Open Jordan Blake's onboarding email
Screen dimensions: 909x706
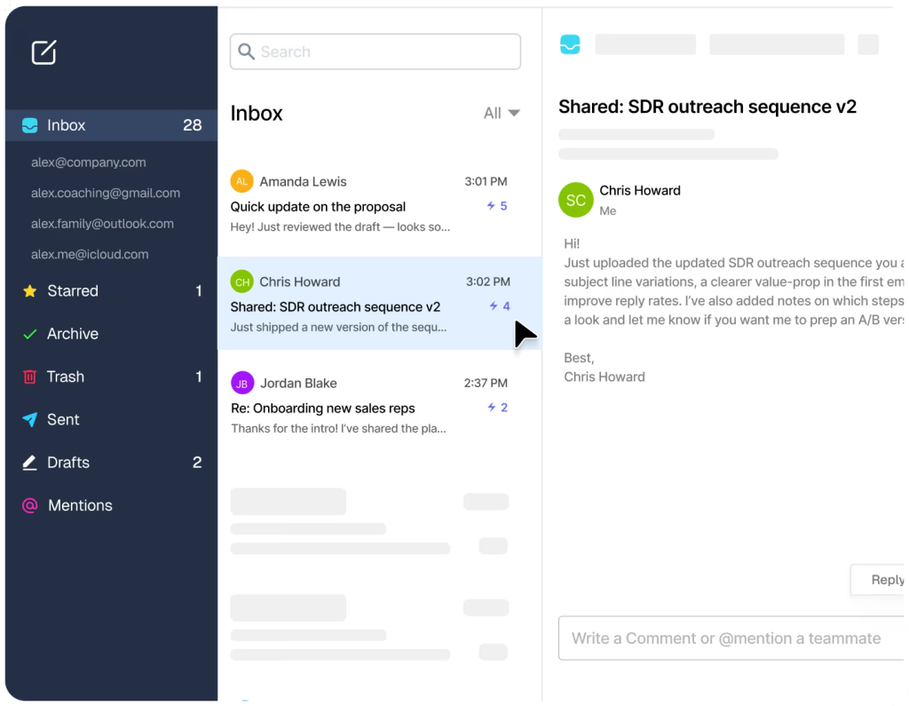[380, 405]
